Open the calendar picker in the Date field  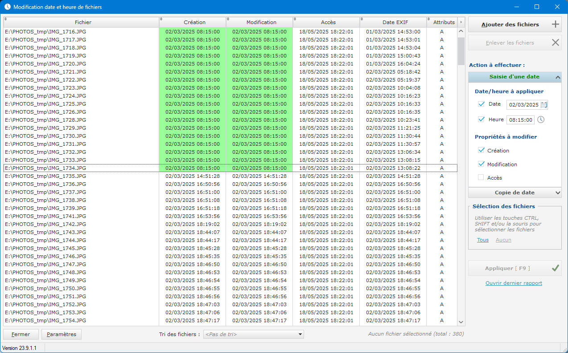544,105
